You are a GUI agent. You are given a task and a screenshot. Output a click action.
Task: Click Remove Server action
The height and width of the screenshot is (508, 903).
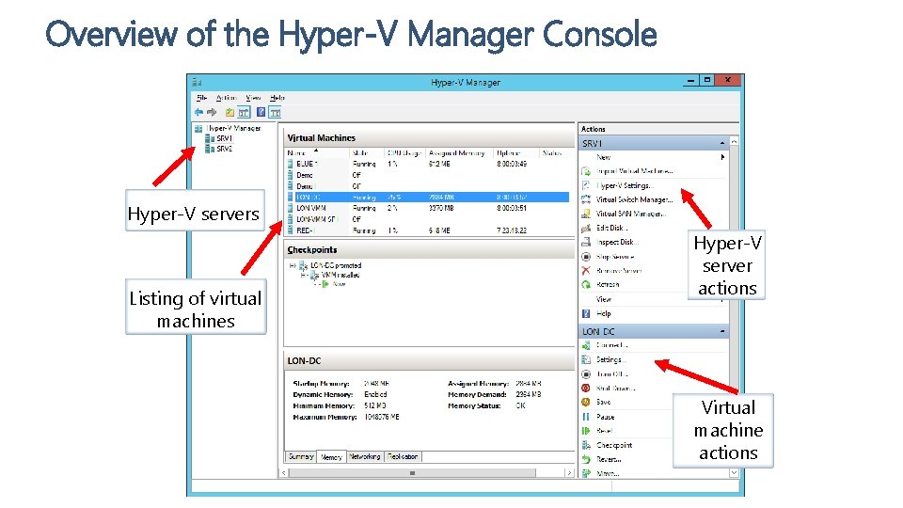tap(619, 271)
